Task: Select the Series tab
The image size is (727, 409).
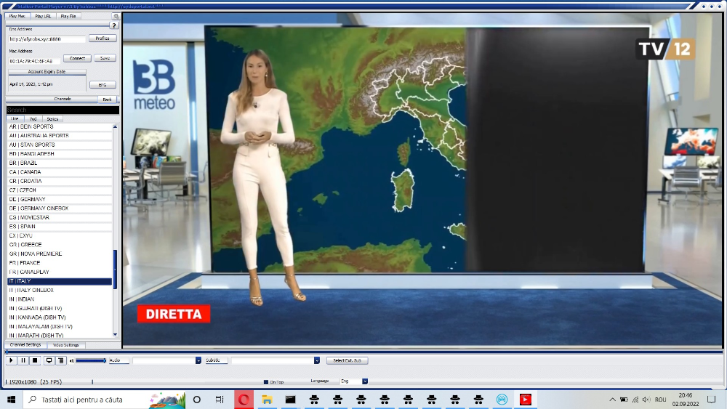Action: tap(52, 119)
